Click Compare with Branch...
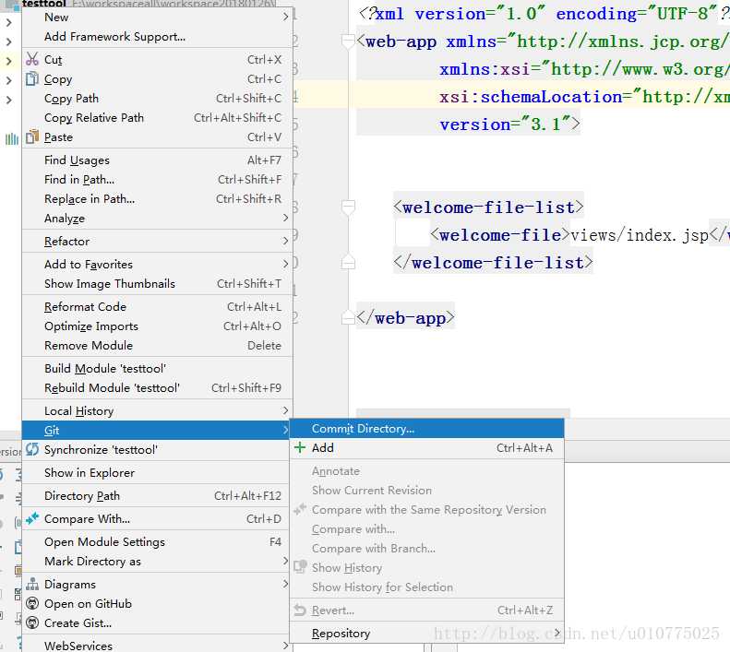This screenshot has height=652, width=730. (x=427, y=548)
